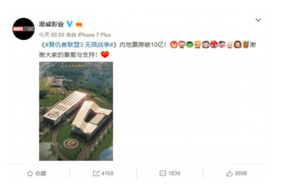Viewport: 286px width, 196px height.
Task: Open the 漫威影业 account name link
Action: [x=51, y=24]
